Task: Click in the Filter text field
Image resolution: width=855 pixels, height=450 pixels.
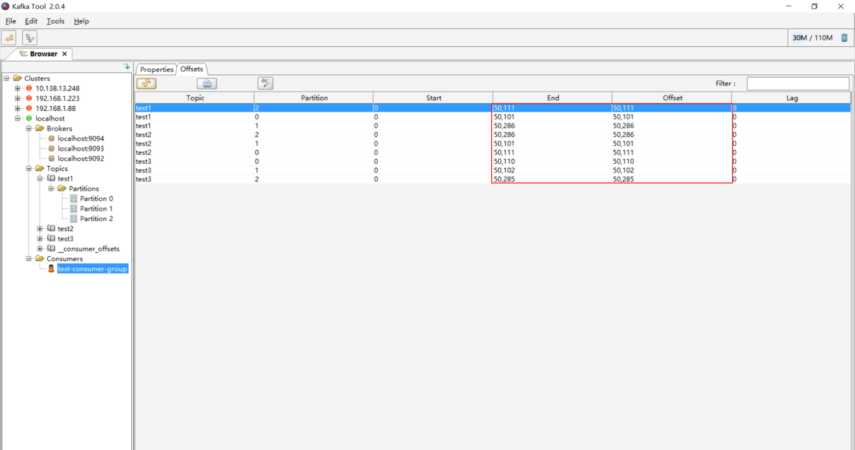Action: coord(797,83)
